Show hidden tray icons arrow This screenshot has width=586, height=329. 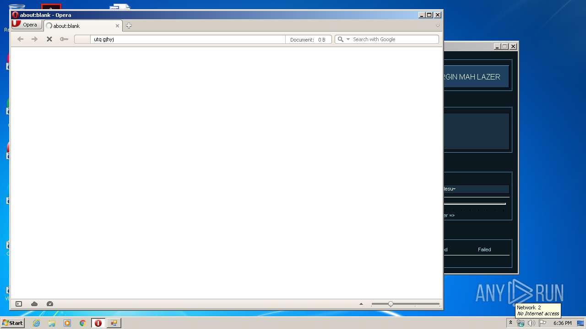point(510,323)
